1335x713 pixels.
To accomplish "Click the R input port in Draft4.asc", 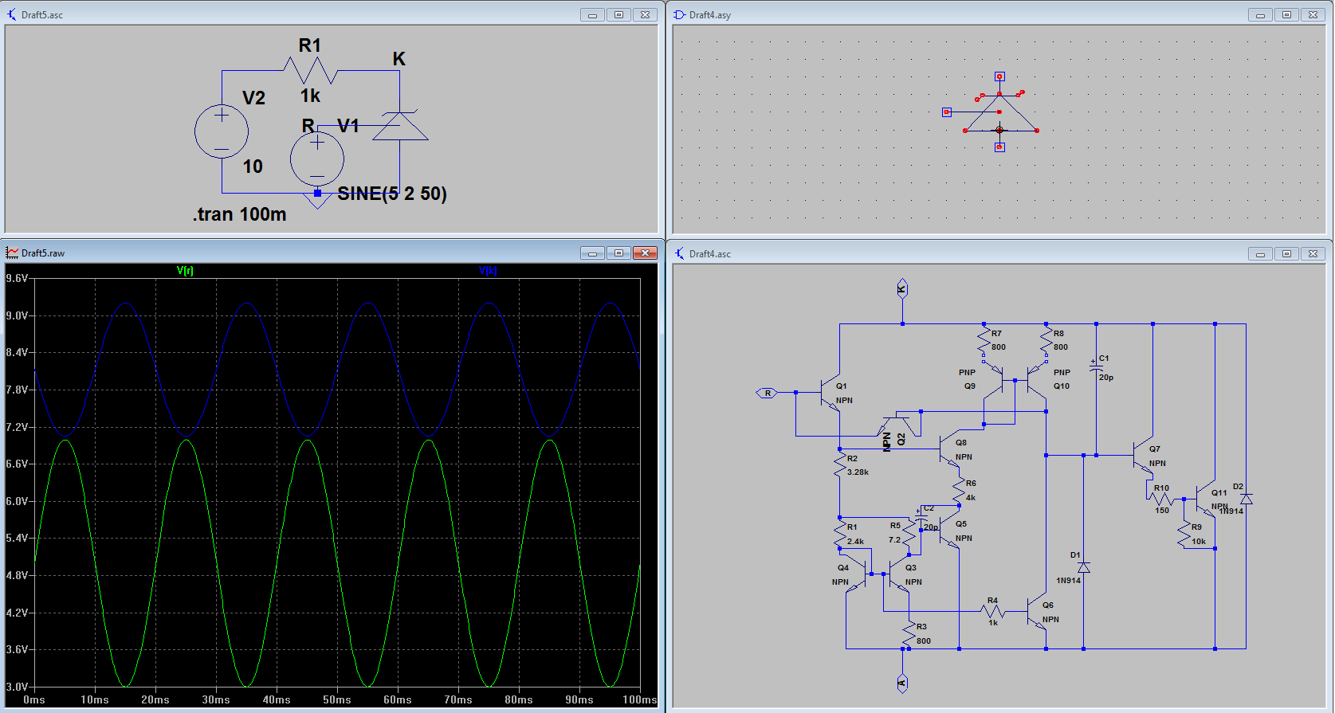I will click(767, 393).
